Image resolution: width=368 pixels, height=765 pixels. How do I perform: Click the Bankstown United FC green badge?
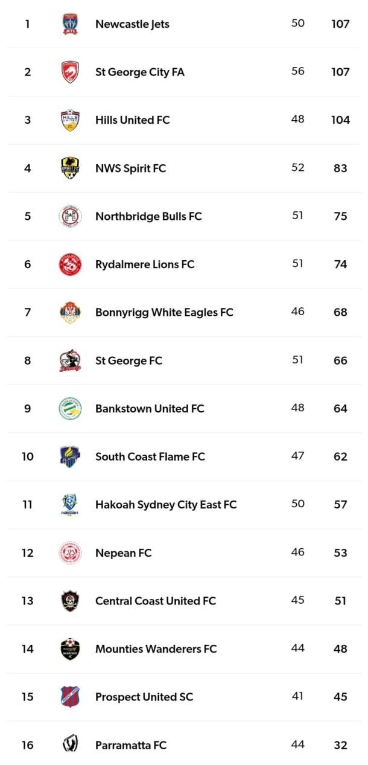coord(71,409)
